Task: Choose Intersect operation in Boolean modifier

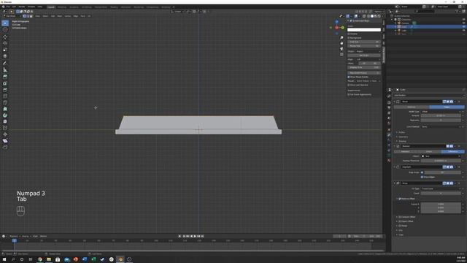Action: (405, 151)
